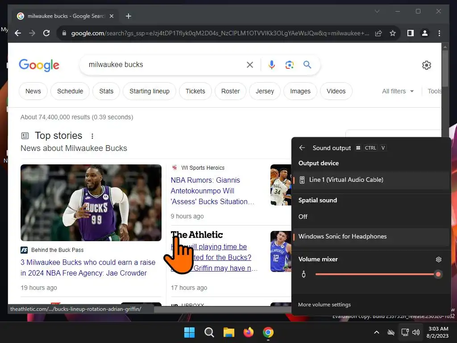
Task: Close the milwaukee bucks tab
Action: (x=111, y=16)
